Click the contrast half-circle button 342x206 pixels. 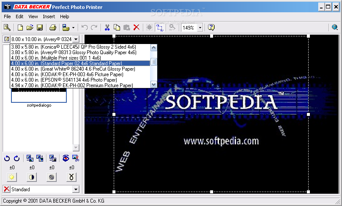32,177
